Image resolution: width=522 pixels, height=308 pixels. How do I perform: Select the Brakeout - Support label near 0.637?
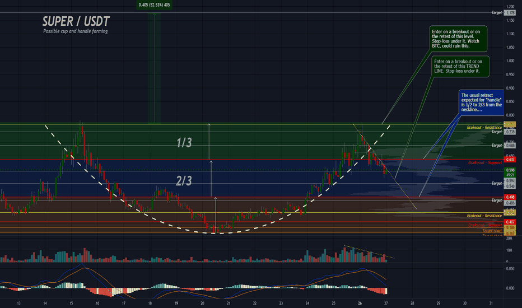(x=484, y=162)
